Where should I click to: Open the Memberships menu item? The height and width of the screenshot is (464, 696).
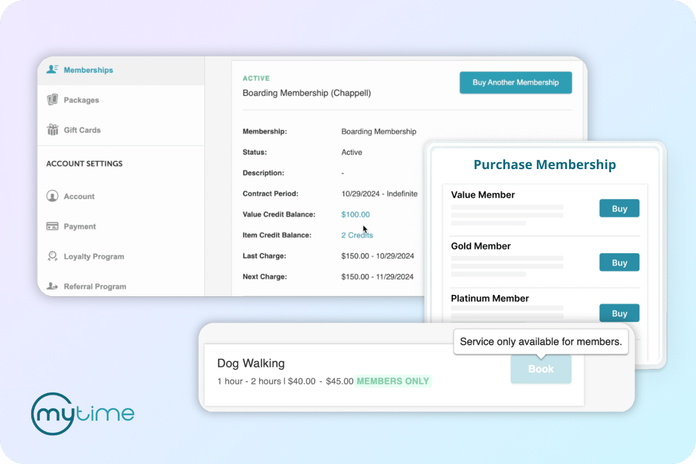(88, 70)
